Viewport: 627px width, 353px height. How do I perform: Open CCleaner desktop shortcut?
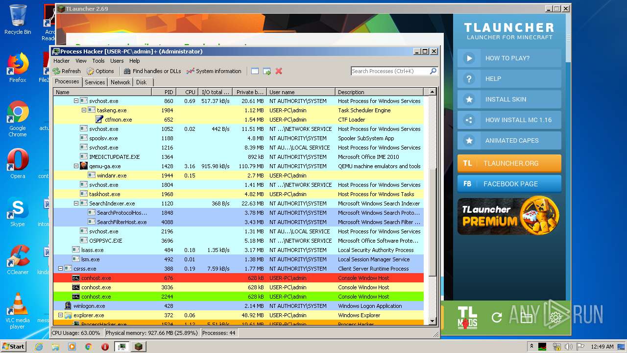[x=18, y=260]
